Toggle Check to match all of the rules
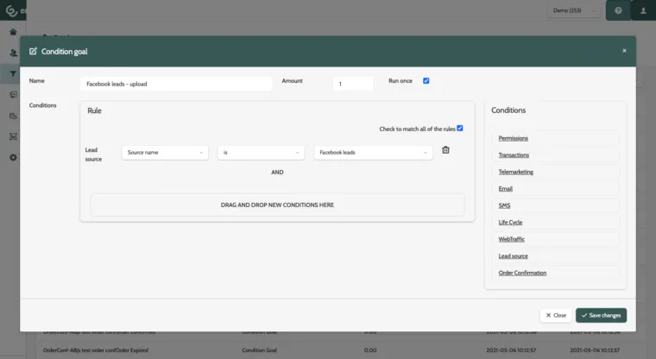This screenshot has width=656, height=359. [460, 128]
